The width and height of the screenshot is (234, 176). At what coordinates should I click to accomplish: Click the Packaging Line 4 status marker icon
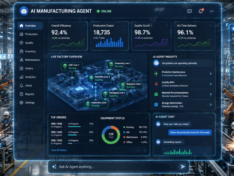point(105,94)
